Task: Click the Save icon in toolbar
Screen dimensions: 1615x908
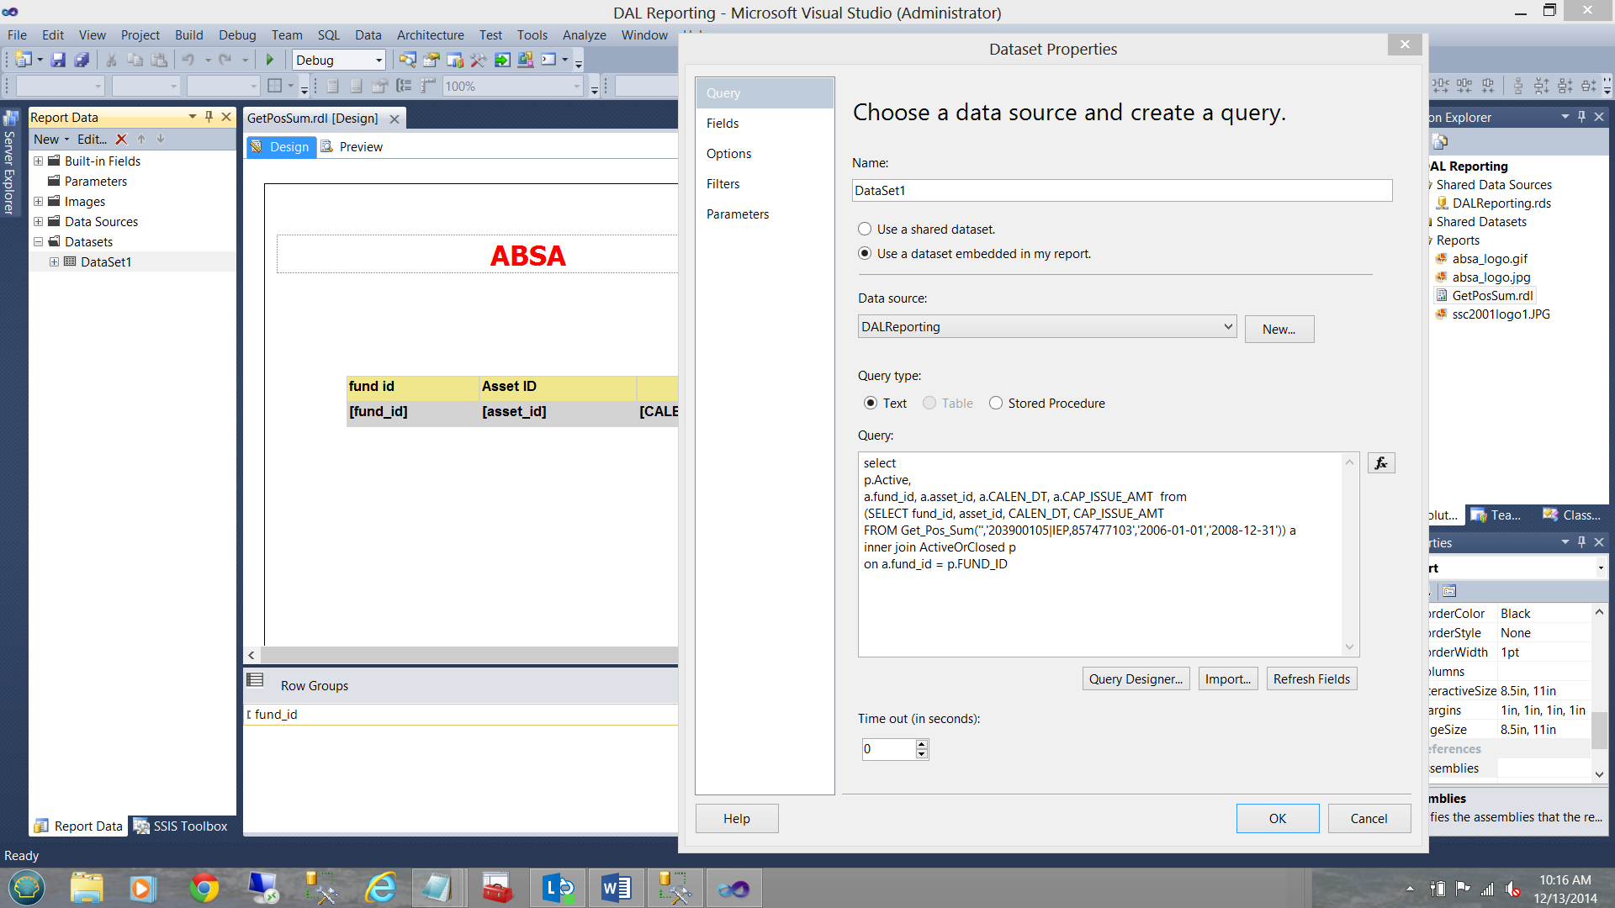Action: click(58, 60)
